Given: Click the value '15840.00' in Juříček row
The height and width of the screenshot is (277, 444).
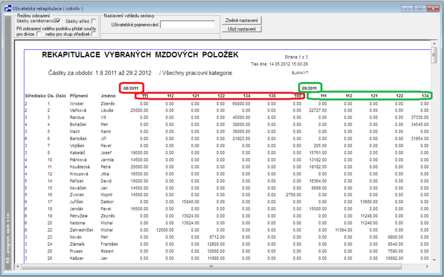Looking at the screenshot, I should (190, 202).
